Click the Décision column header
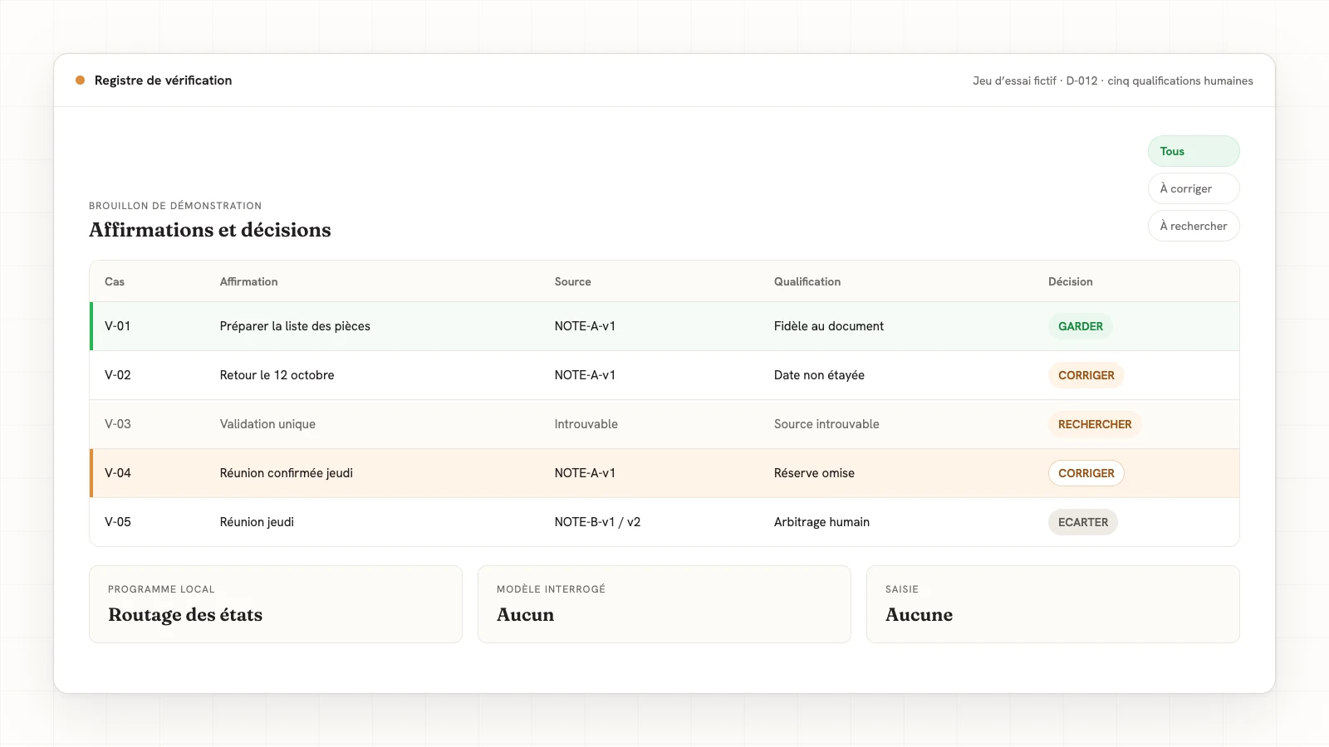This screenshot has height=747, width=1329. (x=1071, y=281)
